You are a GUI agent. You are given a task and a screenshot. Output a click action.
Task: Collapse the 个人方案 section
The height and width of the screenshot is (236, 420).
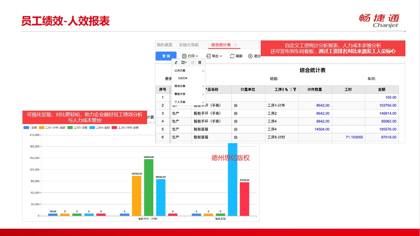point(203,102)
